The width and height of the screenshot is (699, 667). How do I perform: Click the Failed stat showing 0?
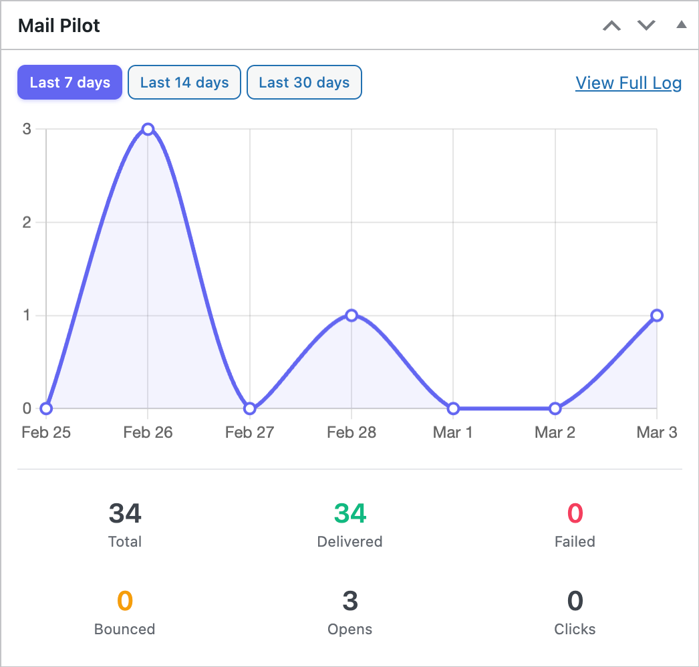[575, 513]
